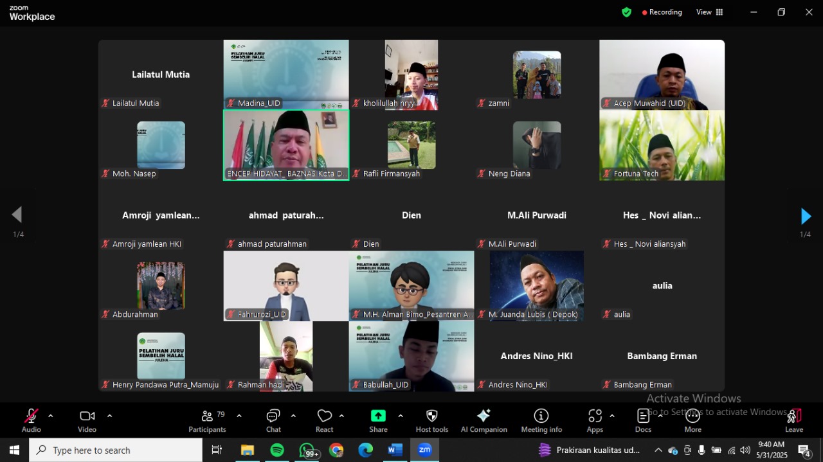Click M.Ali Purwadi name label
Viewport: 823px width, 462px height.
[537, 215]
